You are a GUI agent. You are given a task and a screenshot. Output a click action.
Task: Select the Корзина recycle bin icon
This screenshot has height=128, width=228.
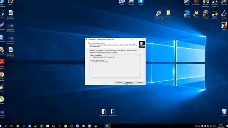point(224,113)
